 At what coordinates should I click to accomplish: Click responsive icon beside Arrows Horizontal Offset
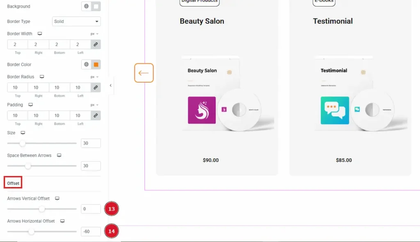click(62, 221)
